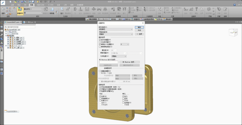Uncheck the 应力 element result checkbox
The height and width of the screenshot is (125, 242).
point(123,96)
